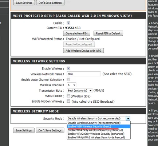Open the Wireless Channel dropdown
The image size is (158, 146).
[x=71, y=85]
